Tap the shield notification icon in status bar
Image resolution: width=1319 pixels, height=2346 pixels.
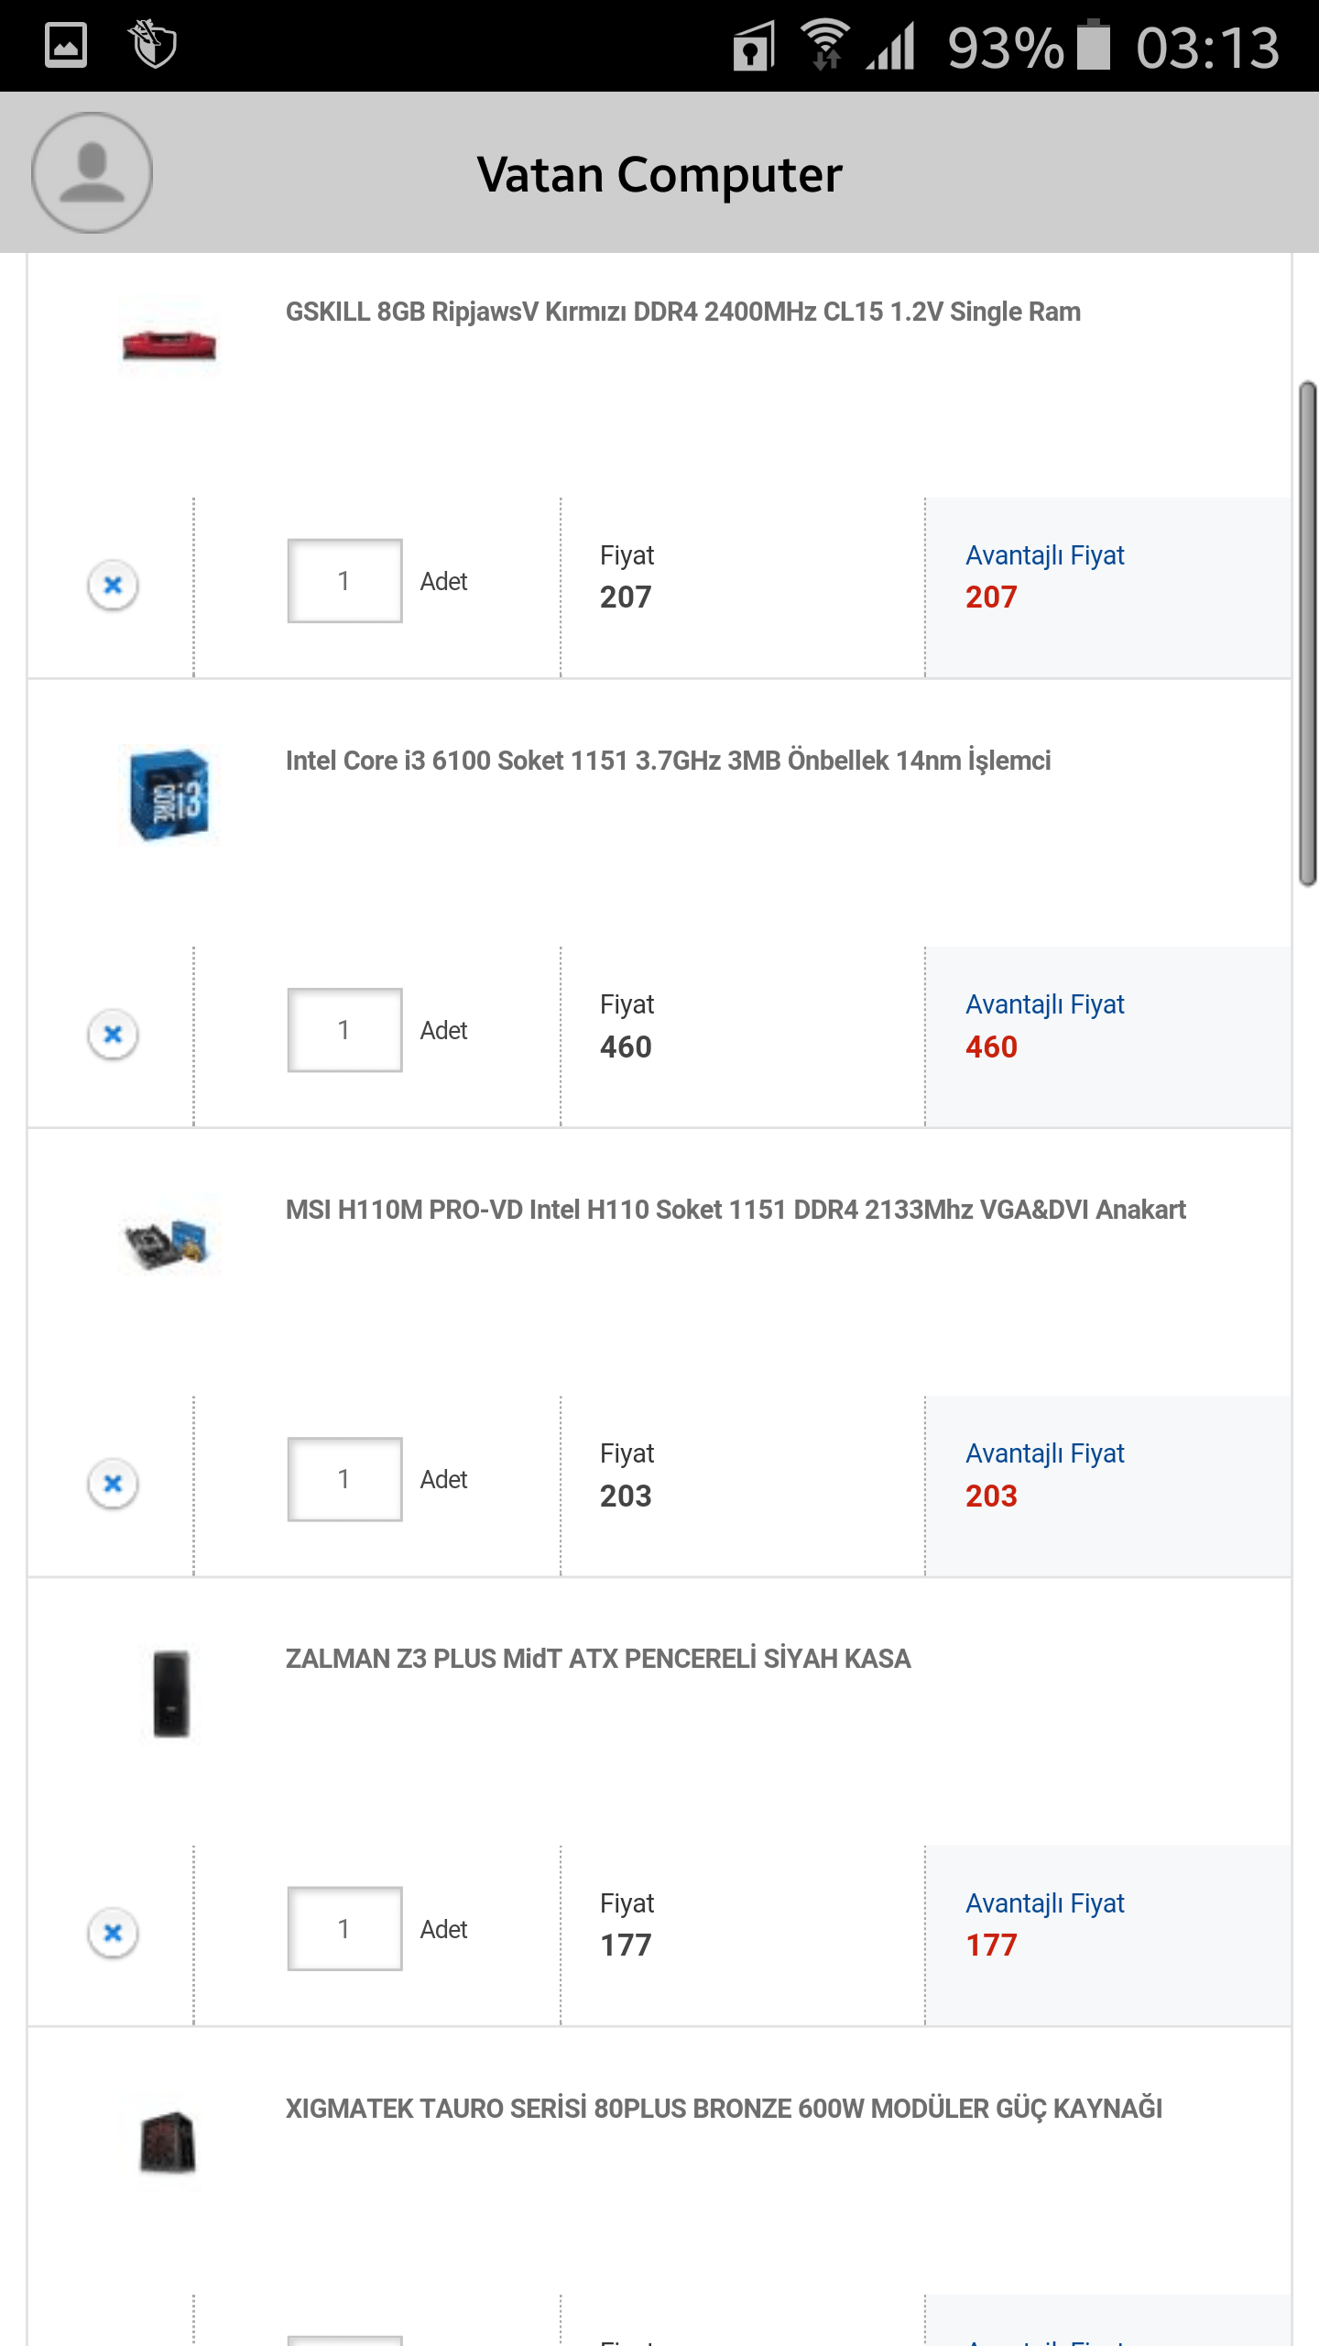(x=153, y=43)
